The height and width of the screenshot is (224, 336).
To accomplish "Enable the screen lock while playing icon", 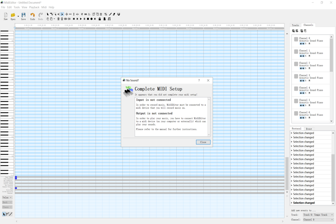I will click(x=100, y=19).
